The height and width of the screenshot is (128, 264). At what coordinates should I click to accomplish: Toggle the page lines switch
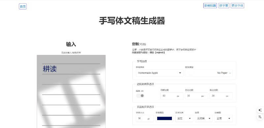pos(140,95)
